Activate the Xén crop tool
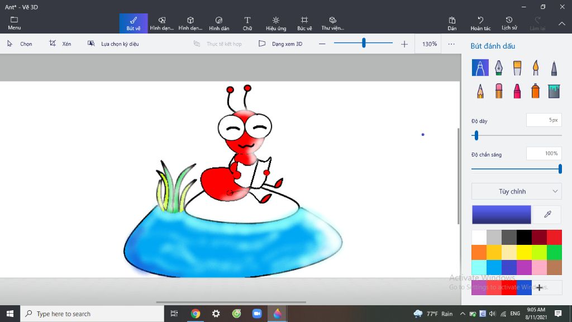The height and width of the screenshot is (322, 572). (x=60, y=44)
